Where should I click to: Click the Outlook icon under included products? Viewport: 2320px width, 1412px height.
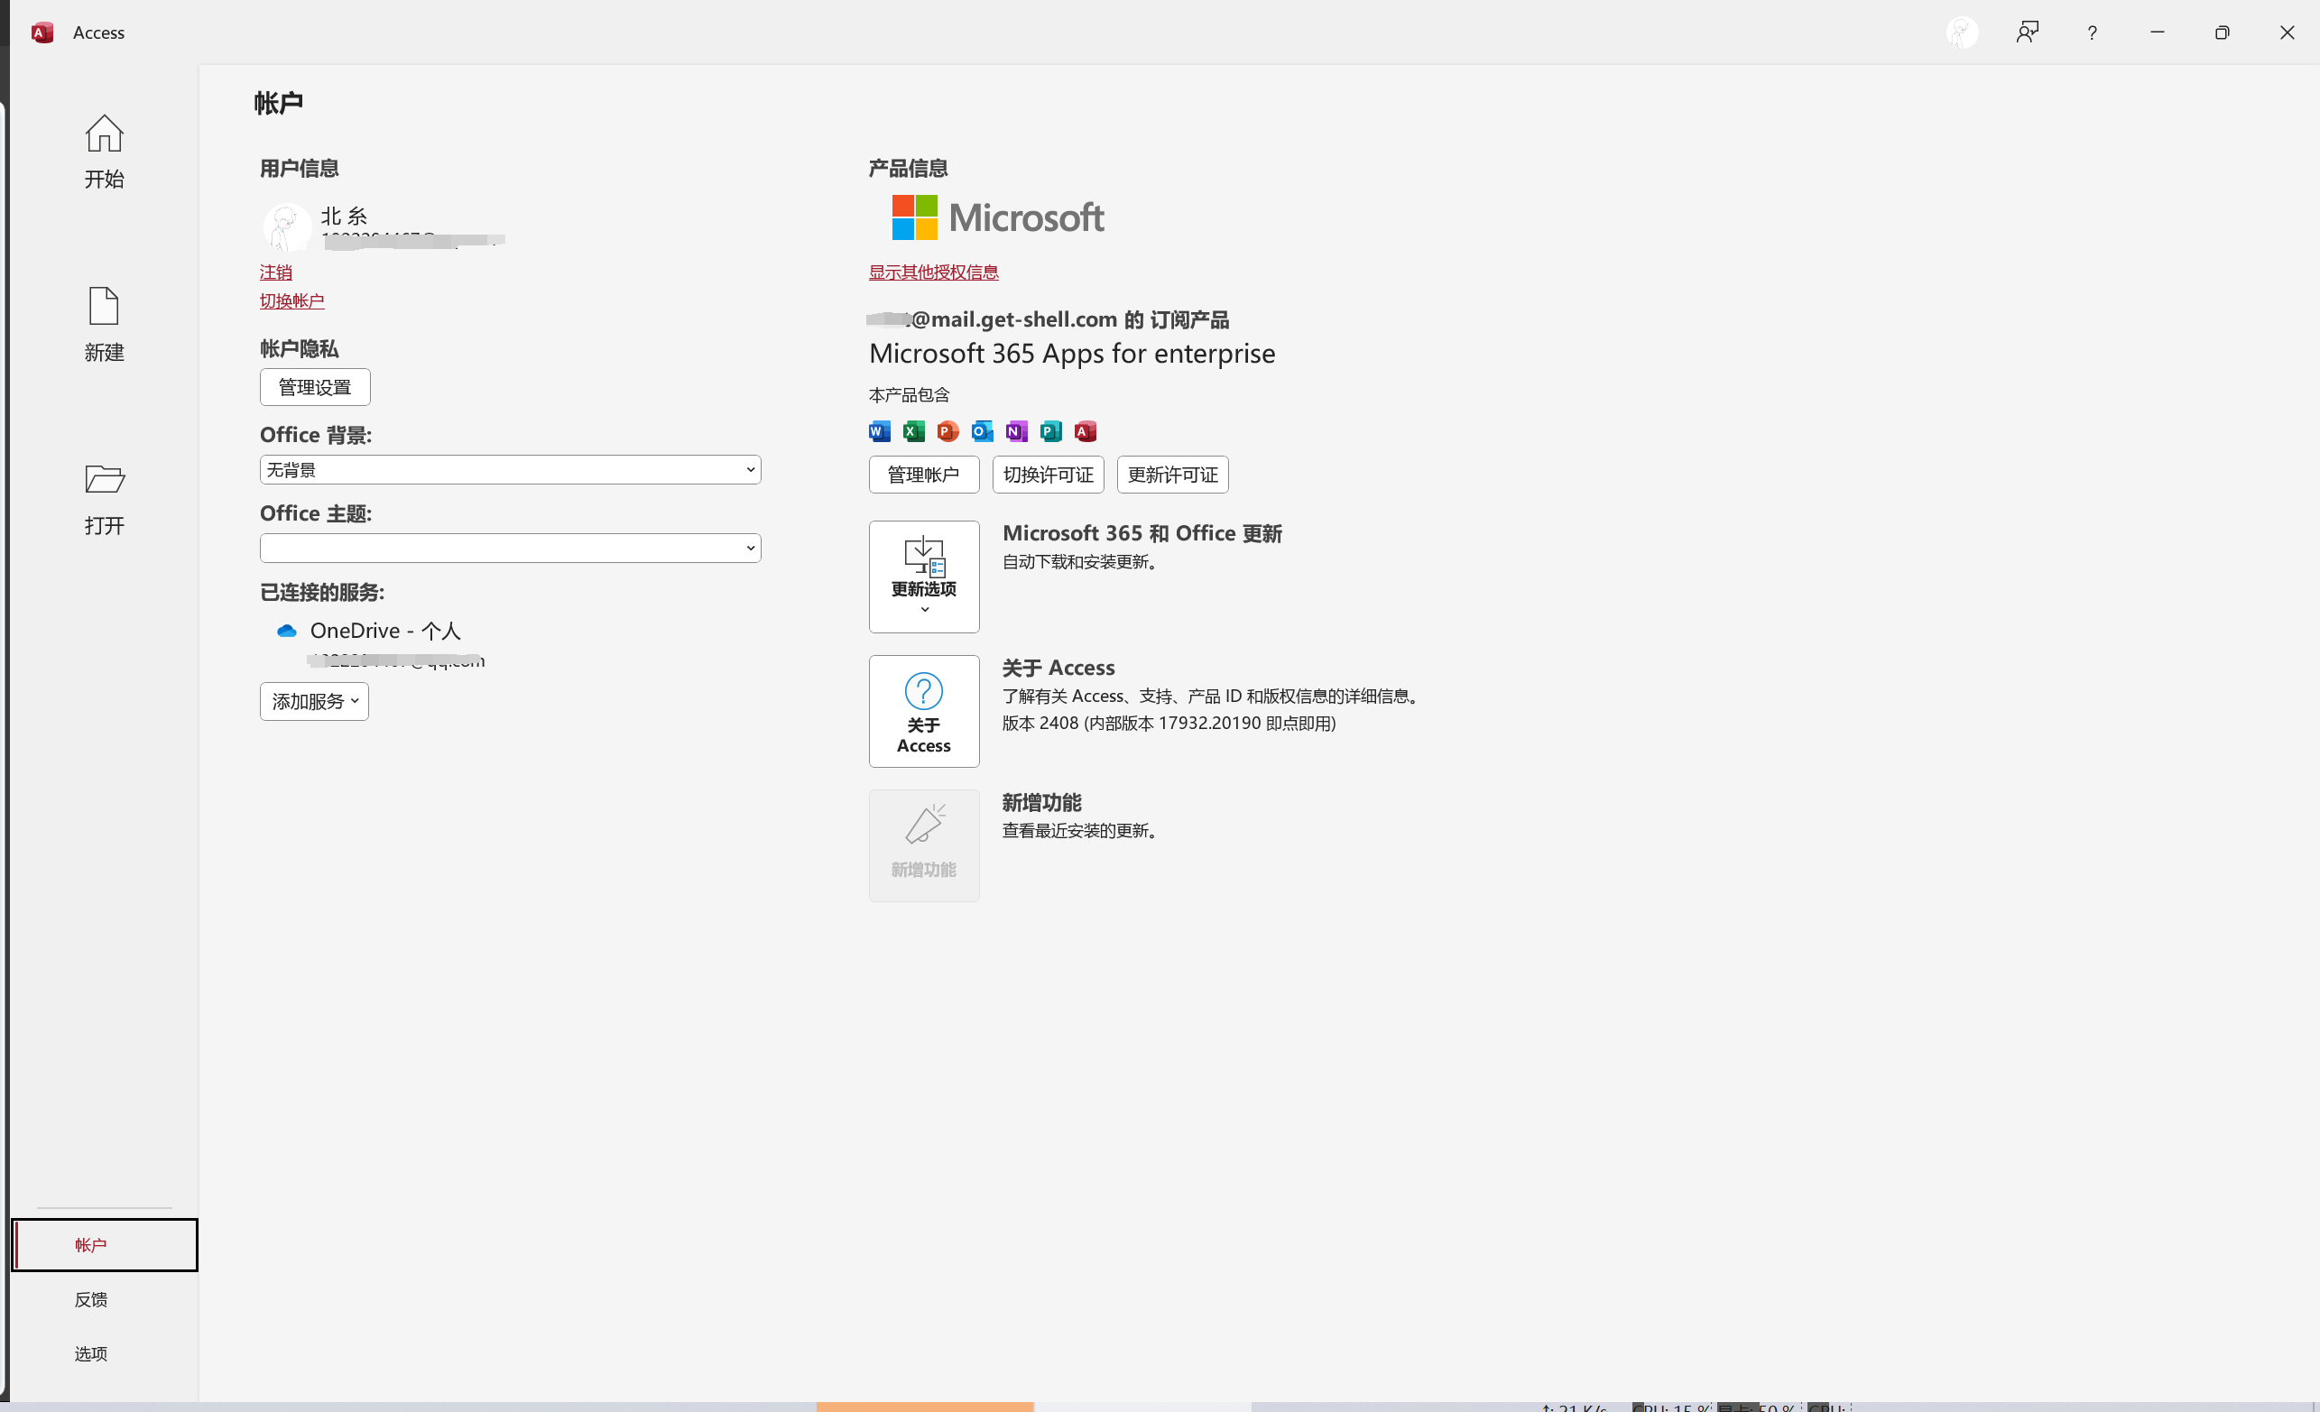(981, 431)
